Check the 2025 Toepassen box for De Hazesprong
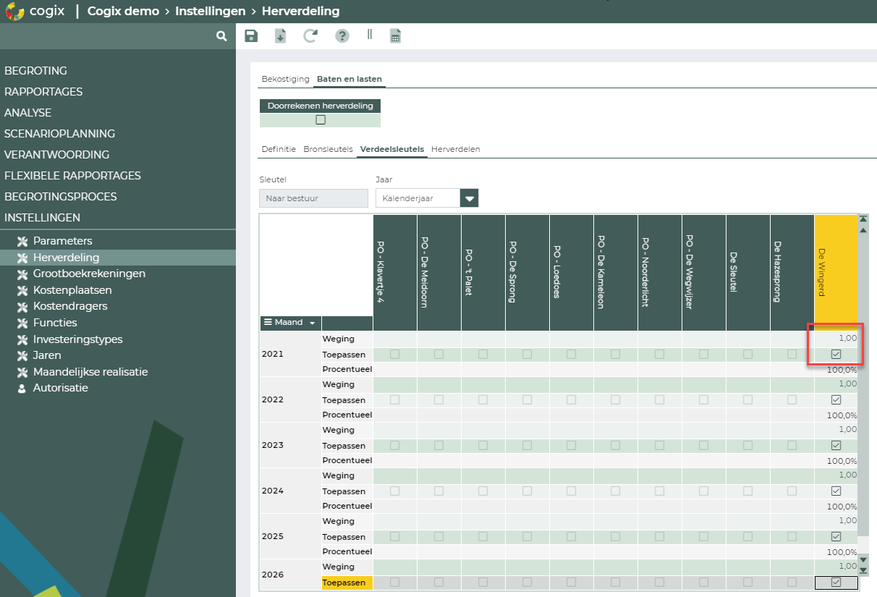Viewport: 877px width, 597px height. (x=792, y=537)
